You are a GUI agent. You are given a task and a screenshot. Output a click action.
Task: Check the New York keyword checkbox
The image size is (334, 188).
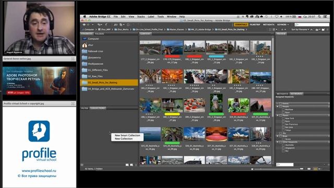click(x=283, y=119)
